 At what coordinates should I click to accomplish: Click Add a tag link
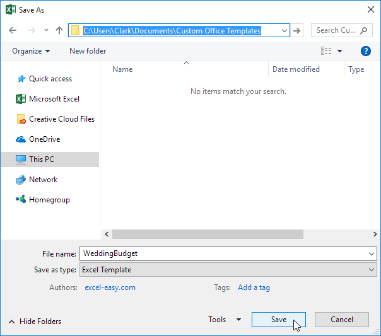[x=254, y=287]
